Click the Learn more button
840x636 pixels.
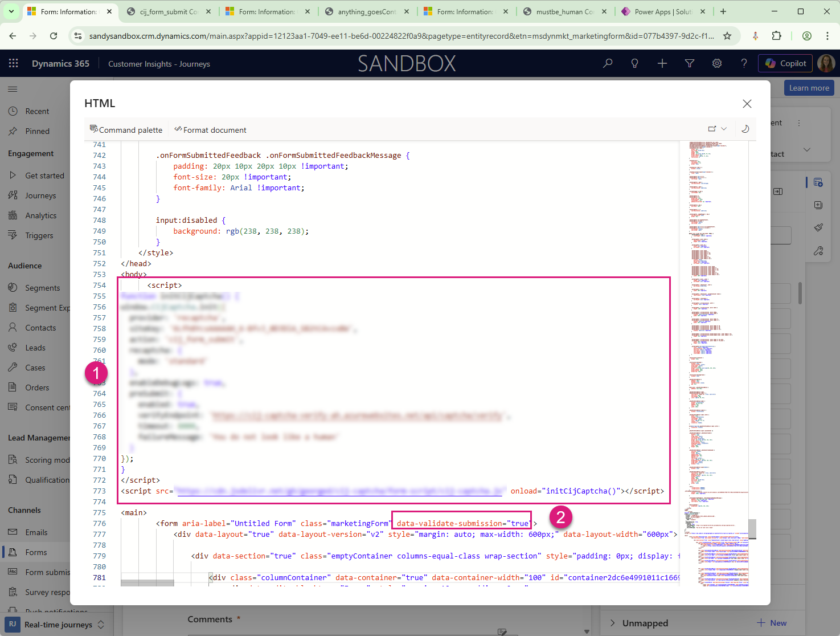[809, 88]
